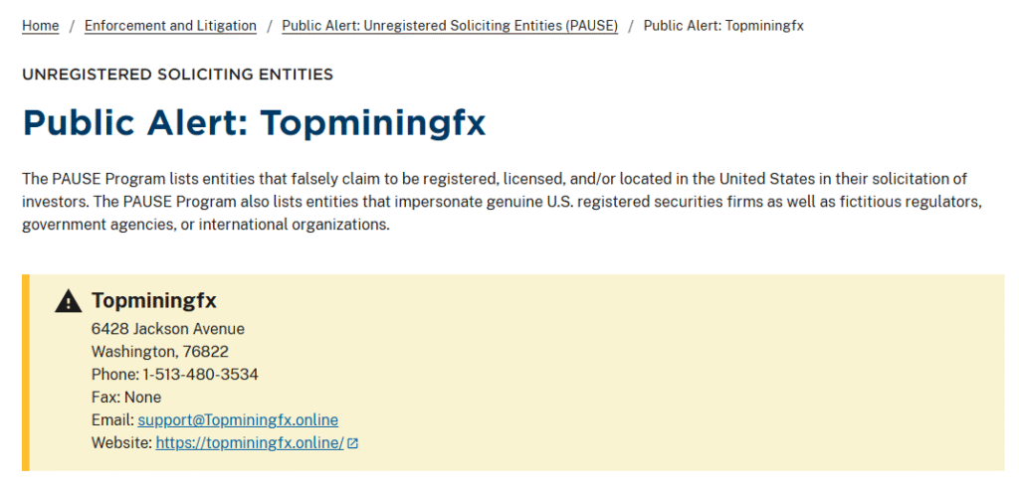Click the 6428 Jackson Avenue address line

coord(168,329)
